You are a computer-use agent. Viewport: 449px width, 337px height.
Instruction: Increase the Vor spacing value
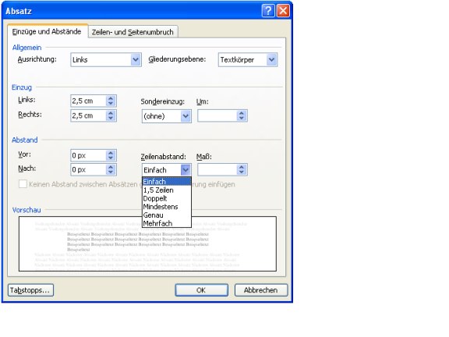point(111,153)
